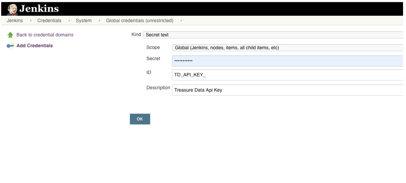Viewport: 406px width, 183px height.
Task: Click the Description field with Treasure Data text
Action: pyautogui.click(x=287, y=90)
